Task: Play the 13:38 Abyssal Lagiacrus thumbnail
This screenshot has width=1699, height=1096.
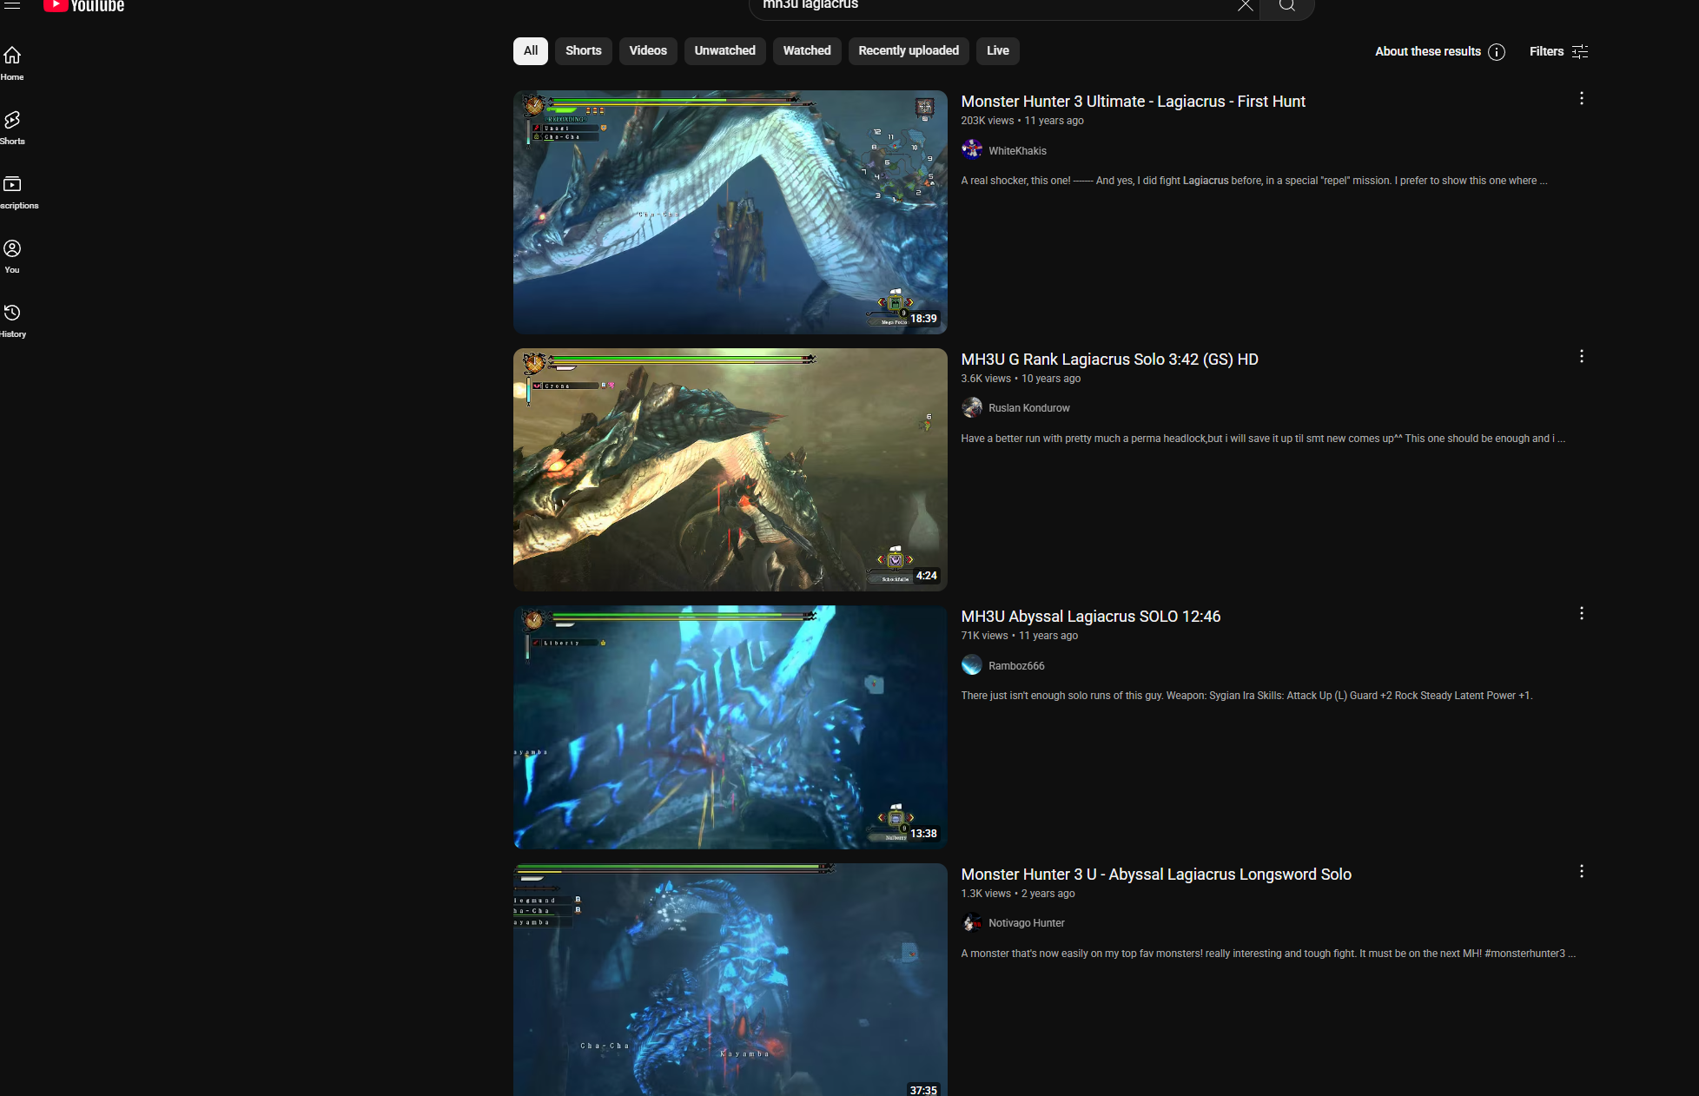Action: pos(730,727)
